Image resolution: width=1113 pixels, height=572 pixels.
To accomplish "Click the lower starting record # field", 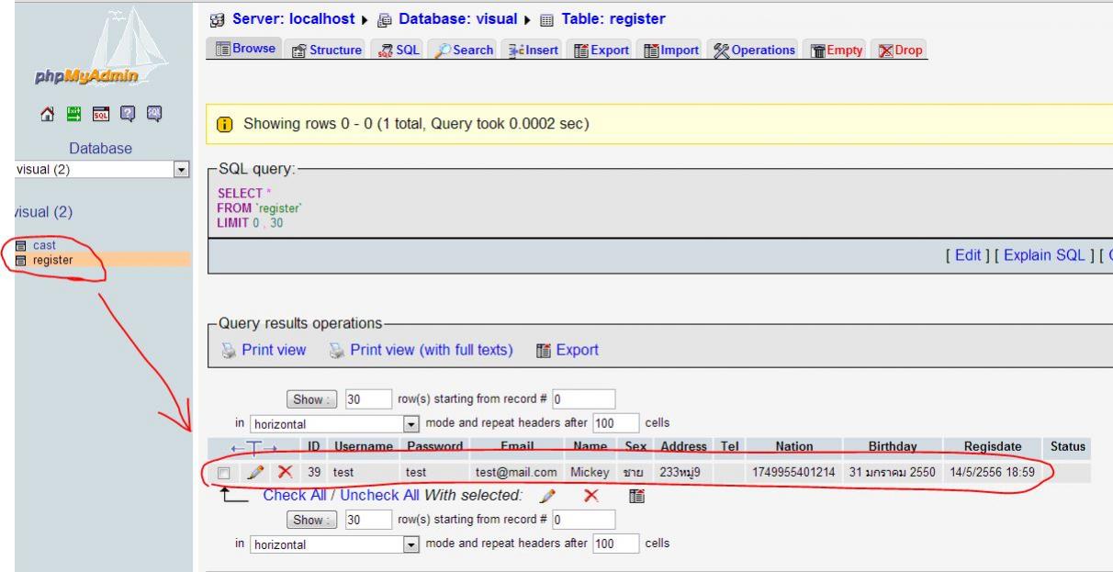I will (584, 520).
